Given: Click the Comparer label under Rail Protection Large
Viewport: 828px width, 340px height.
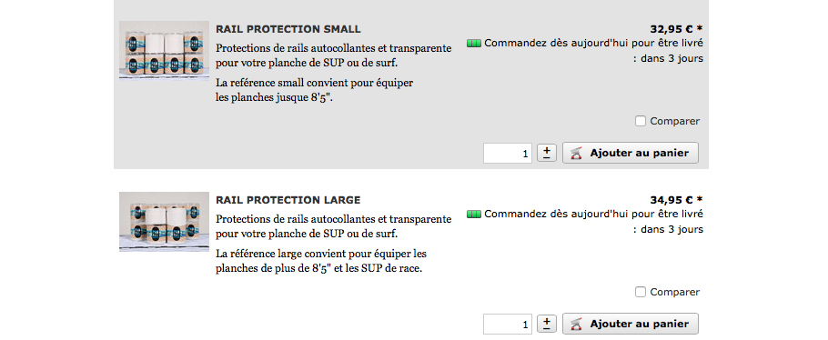Looking at the screenshot, I should (674, 292).
